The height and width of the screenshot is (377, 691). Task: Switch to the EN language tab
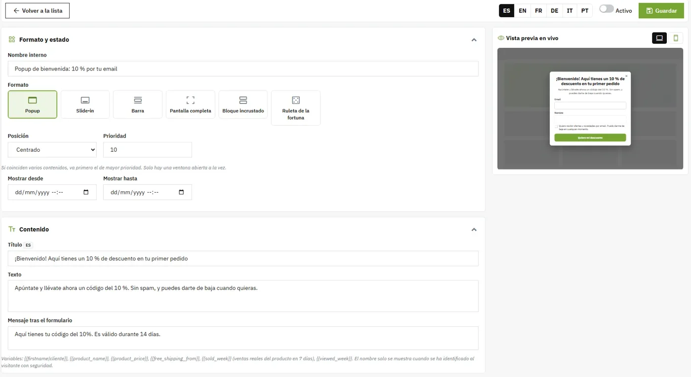[523, 10]
